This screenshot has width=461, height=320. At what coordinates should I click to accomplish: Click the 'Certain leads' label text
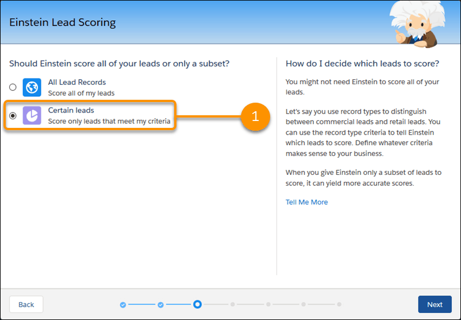click(71, 110)
